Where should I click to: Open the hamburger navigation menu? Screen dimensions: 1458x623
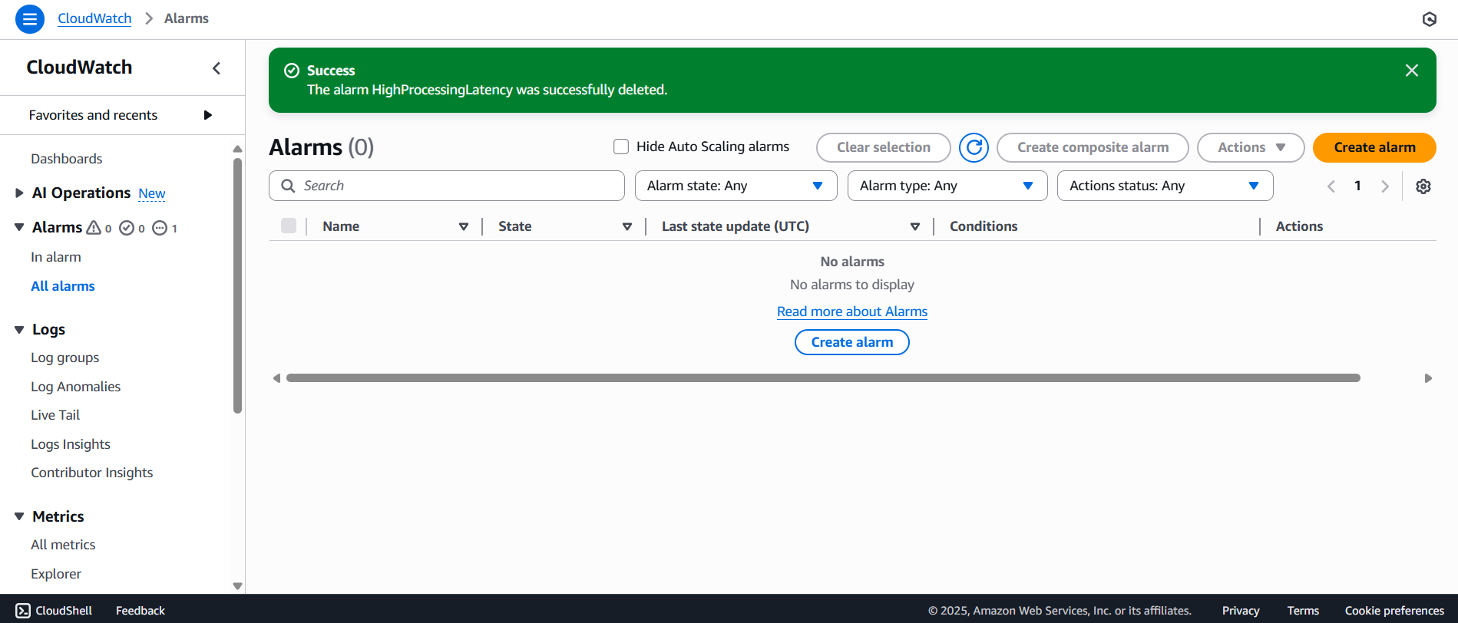[x=29, y=19]
